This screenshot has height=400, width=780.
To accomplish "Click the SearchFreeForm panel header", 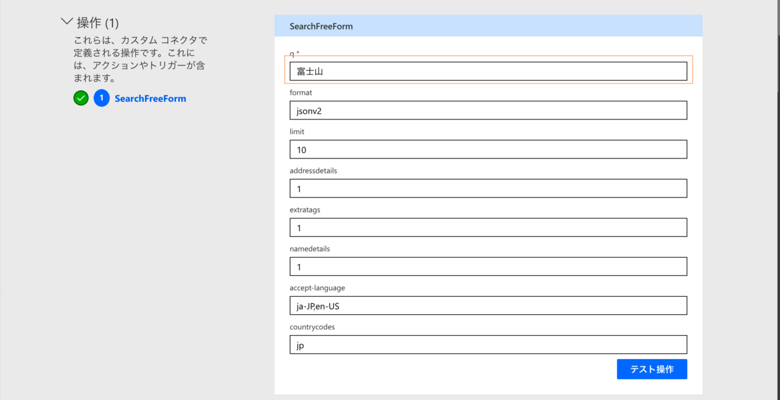I will [488, 27].
